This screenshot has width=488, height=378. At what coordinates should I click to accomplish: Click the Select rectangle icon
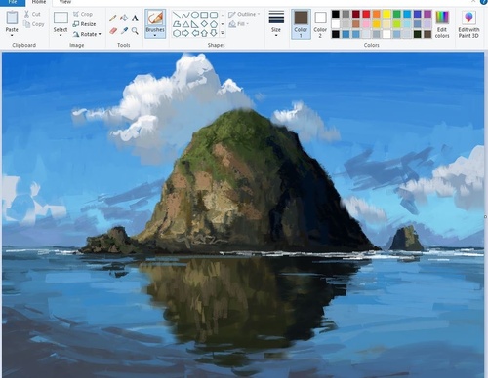(x=61, y=18)
